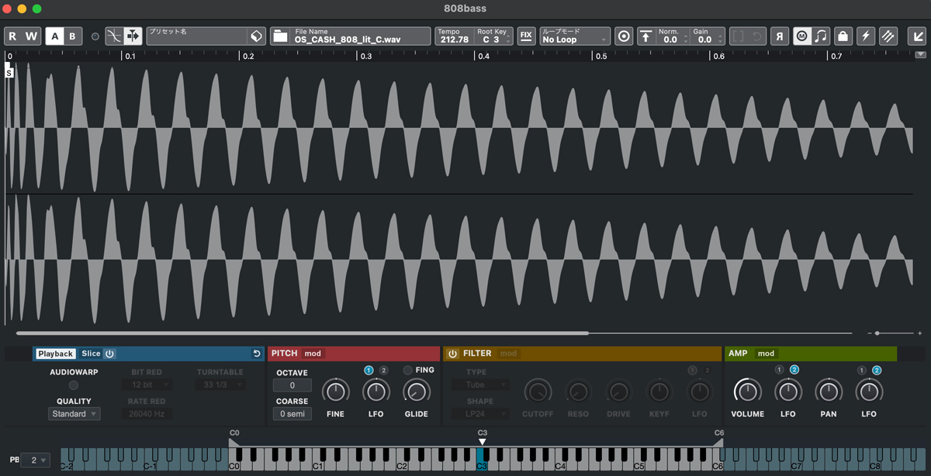
Task: Open the Quality Standard dropdown
Action: [74, 414]
